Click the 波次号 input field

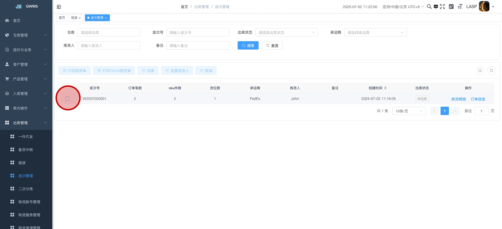(x=198, y=33)
